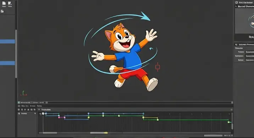The width and height of the screenshot is (254, 138).
Task: Click the red-green axis gizmo in viewport corner
Action: 24,93
